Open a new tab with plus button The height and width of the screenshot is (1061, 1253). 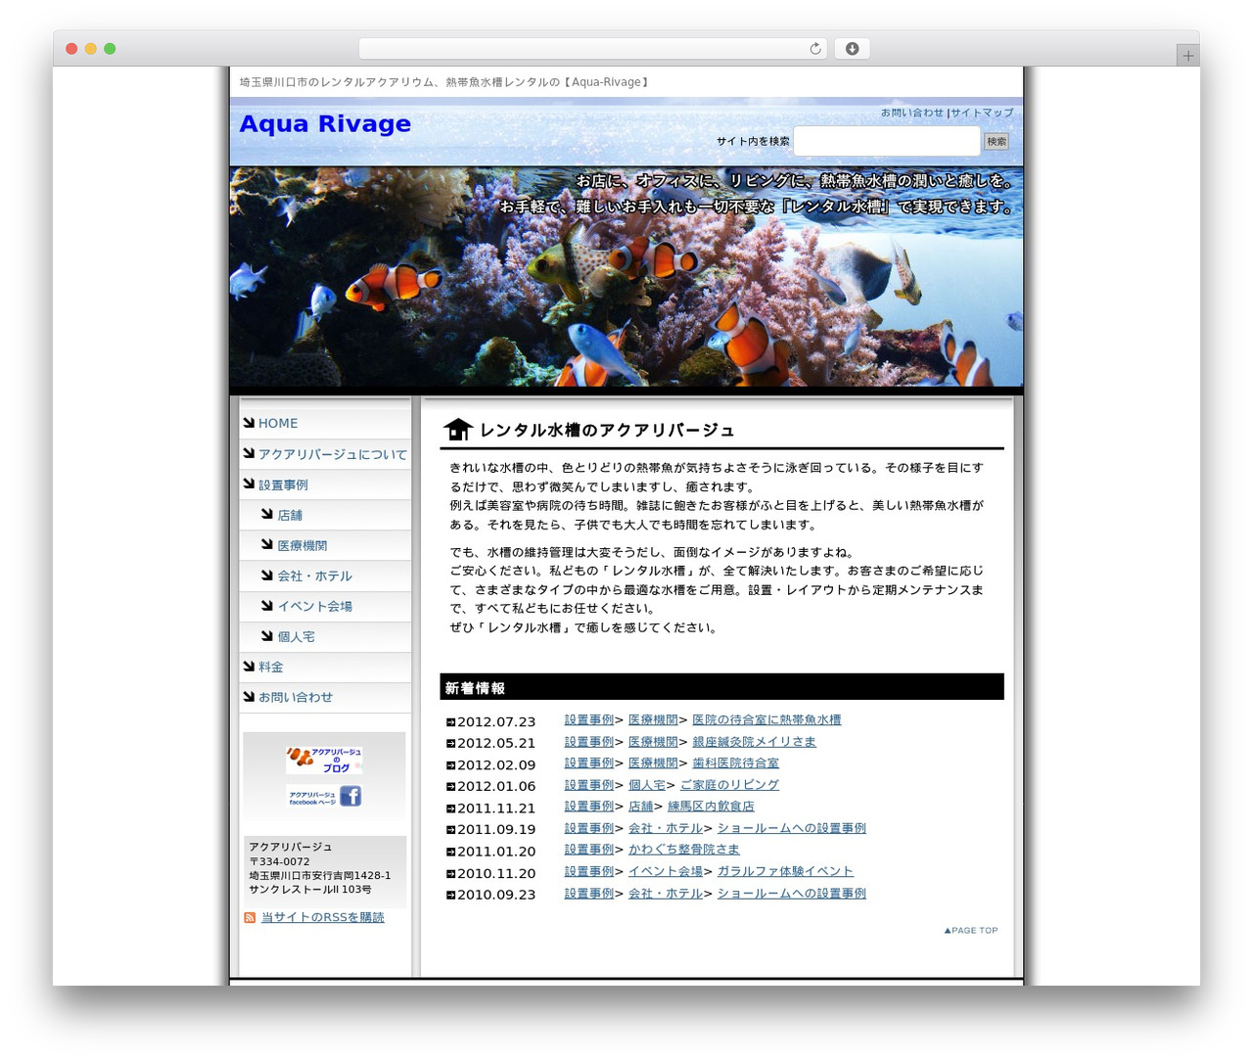point(1187,56)
